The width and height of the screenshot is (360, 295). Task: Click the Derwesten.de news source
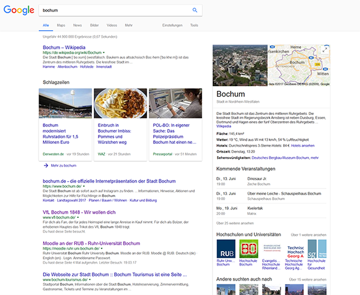point(53,154)
